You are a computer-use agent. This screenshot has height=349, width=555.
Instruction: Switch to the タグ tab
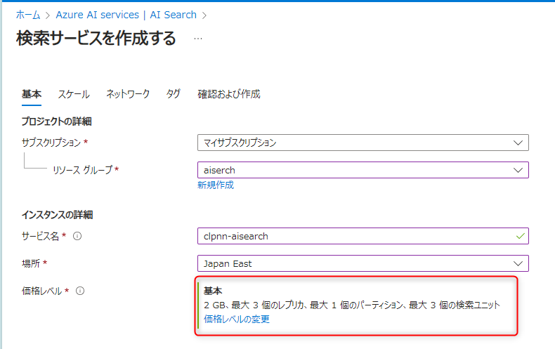pyautogui.click(x=173, y=94)
